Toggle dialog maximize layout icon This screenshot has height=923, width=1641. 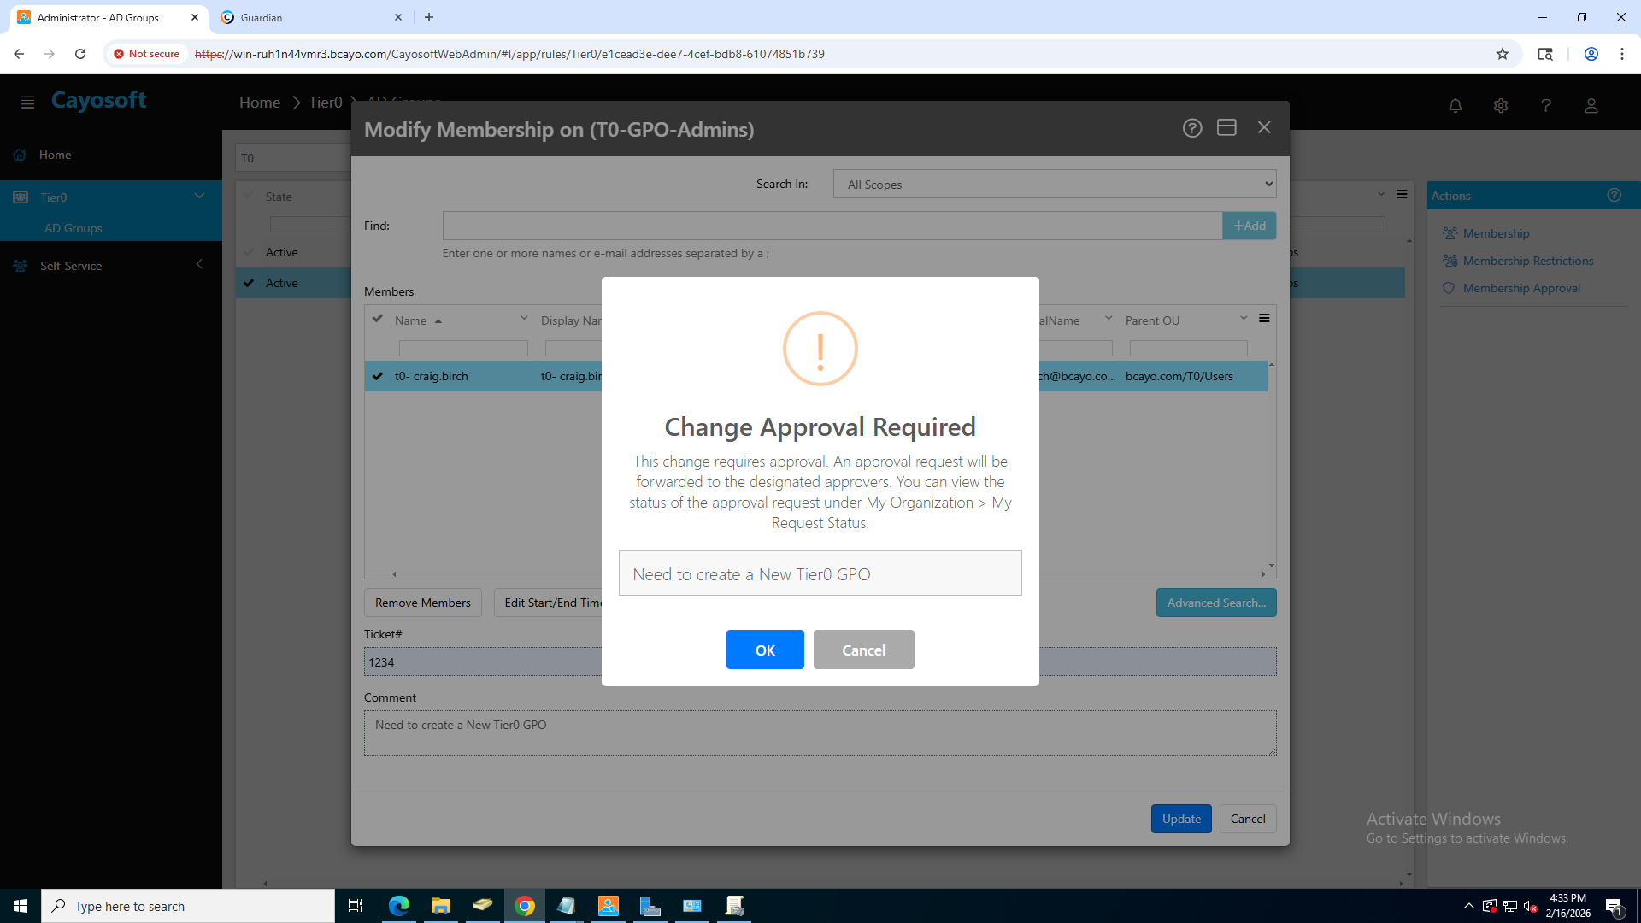click(x=1226, y=128)
